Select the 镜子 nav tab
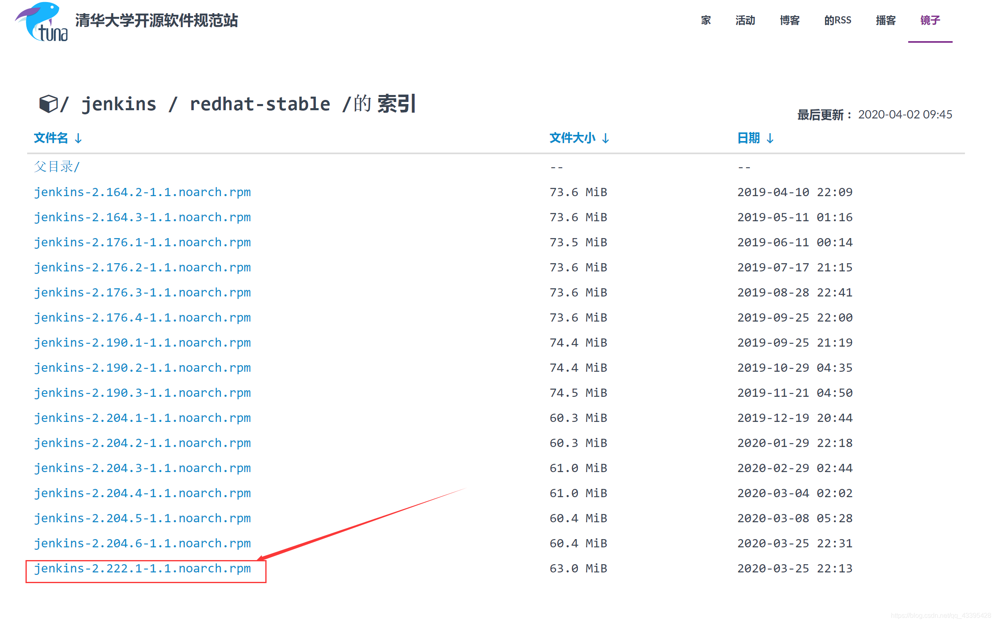The height and width of the screenshot is (623, 995). coord(930,20)
